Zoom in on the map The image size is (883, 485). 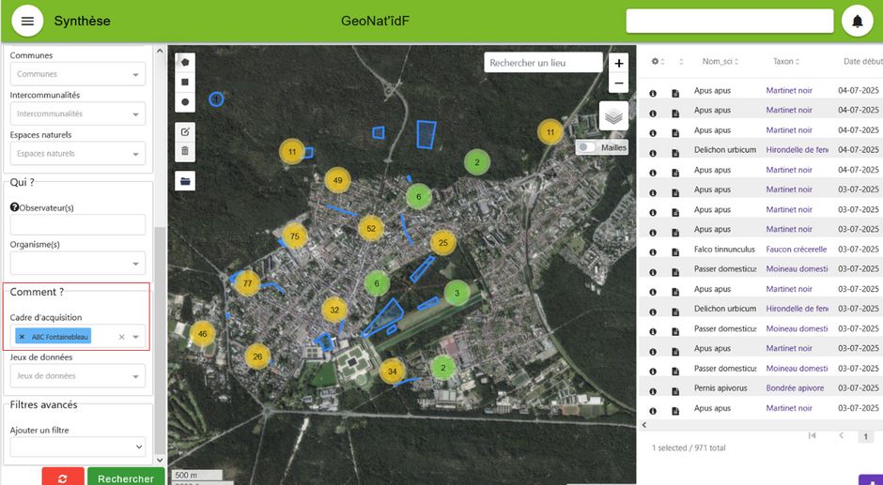tap(618, 63)
